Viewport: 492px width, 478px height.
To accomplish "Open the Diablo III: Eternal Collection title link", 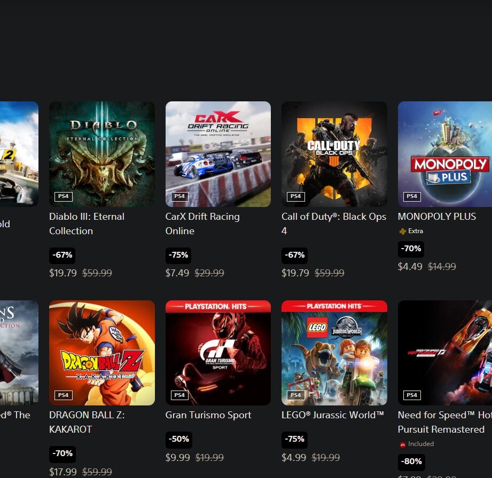I will click(x=87, y=224).
